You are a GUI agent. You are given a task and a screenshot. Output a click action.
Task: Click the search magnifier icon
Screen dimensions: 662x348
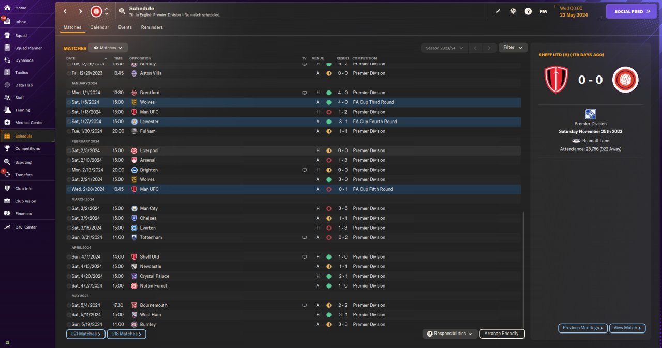(122, 11)
